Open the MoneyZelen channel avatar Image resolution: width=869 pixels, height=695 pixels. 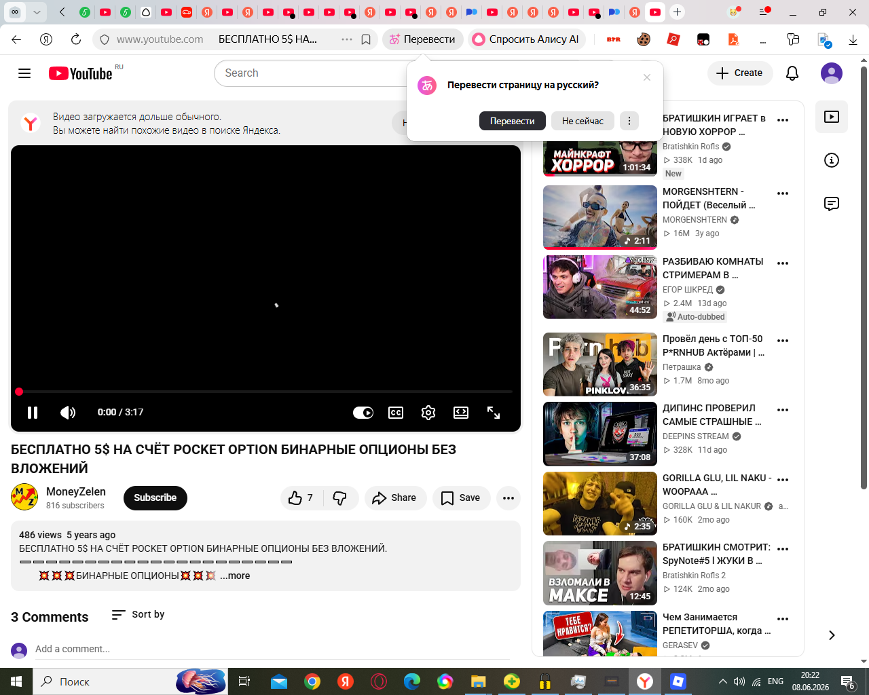pos(24,497)
